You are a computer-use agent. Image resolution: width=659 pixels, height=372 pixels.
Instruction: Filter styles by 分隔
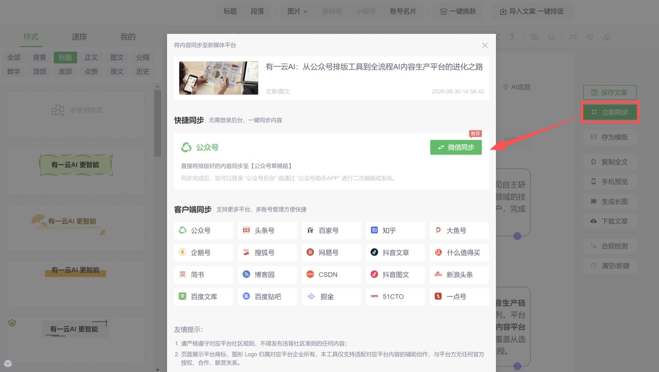143,57
